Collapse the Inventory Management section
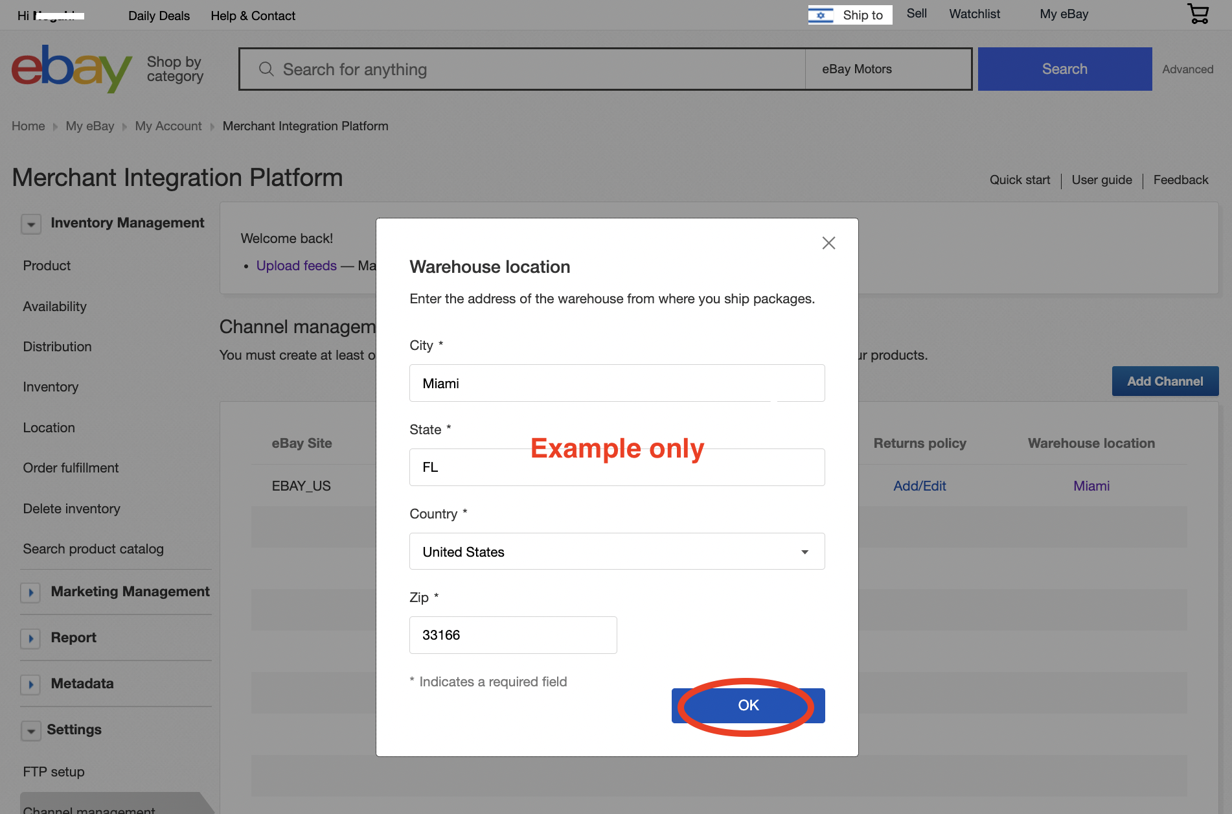This screenshot has height=814, width=1232. click(x=31, y=224)
